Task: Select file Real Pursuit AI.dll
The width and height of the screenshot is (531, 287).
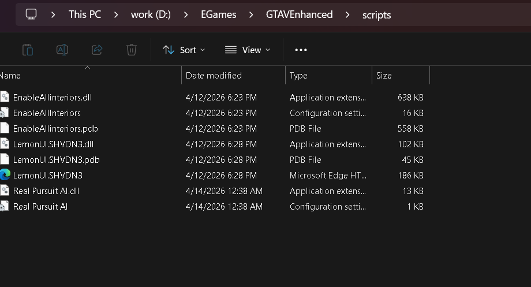Action: pyautogui.click(x=46, y=191)
